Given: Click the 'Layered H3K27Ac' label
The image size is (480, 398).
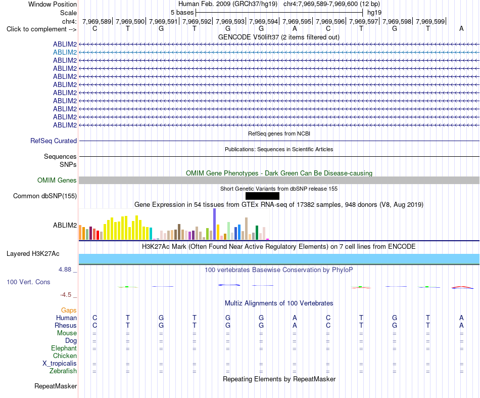Looking at the screenshot, I should point(33,254).
